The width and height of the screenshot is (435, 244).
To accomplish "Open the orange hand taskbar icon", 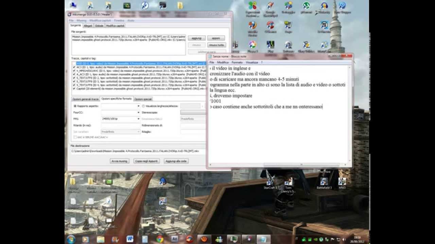I will tap(204, 239).
